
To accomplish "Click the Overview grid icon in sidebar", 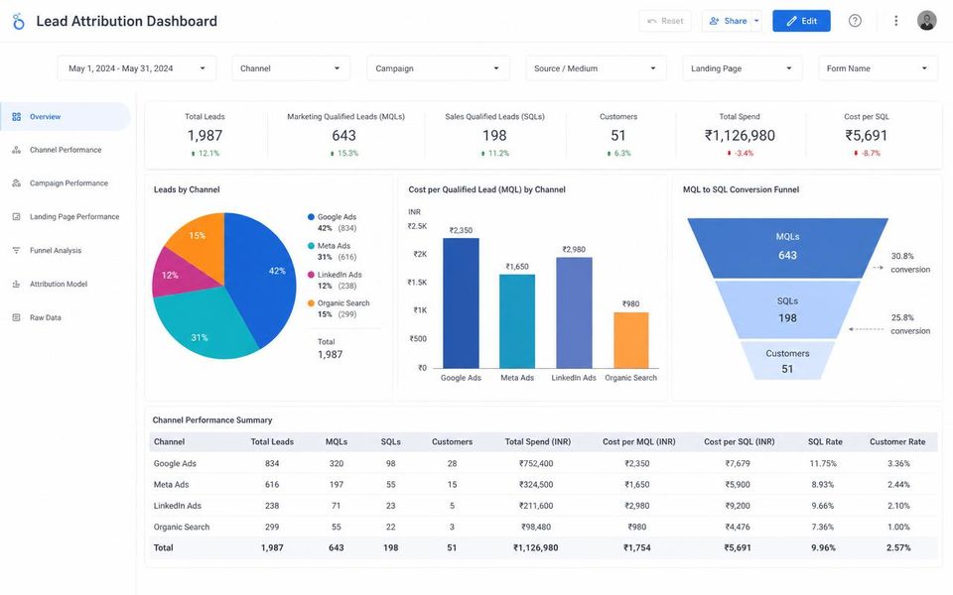I will [x=17, y=117].
